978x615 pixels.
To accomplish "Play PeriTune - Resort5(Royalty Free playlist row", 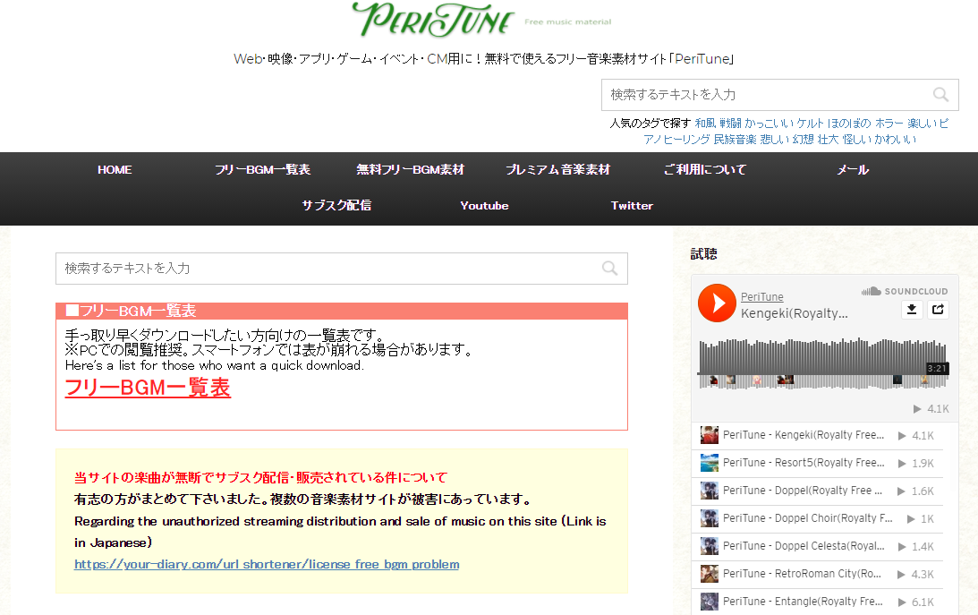I will (817, 463).
